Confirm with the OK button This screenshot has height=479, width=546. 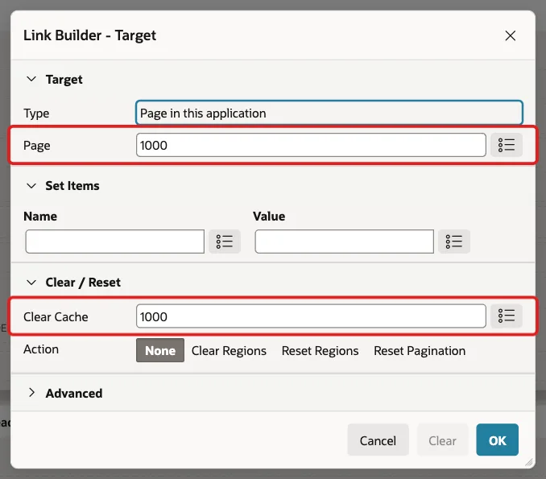point(497,440)
